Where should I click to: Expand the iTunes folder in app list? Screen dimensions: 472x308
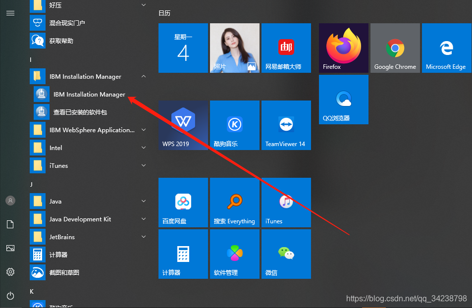[144, 165]
